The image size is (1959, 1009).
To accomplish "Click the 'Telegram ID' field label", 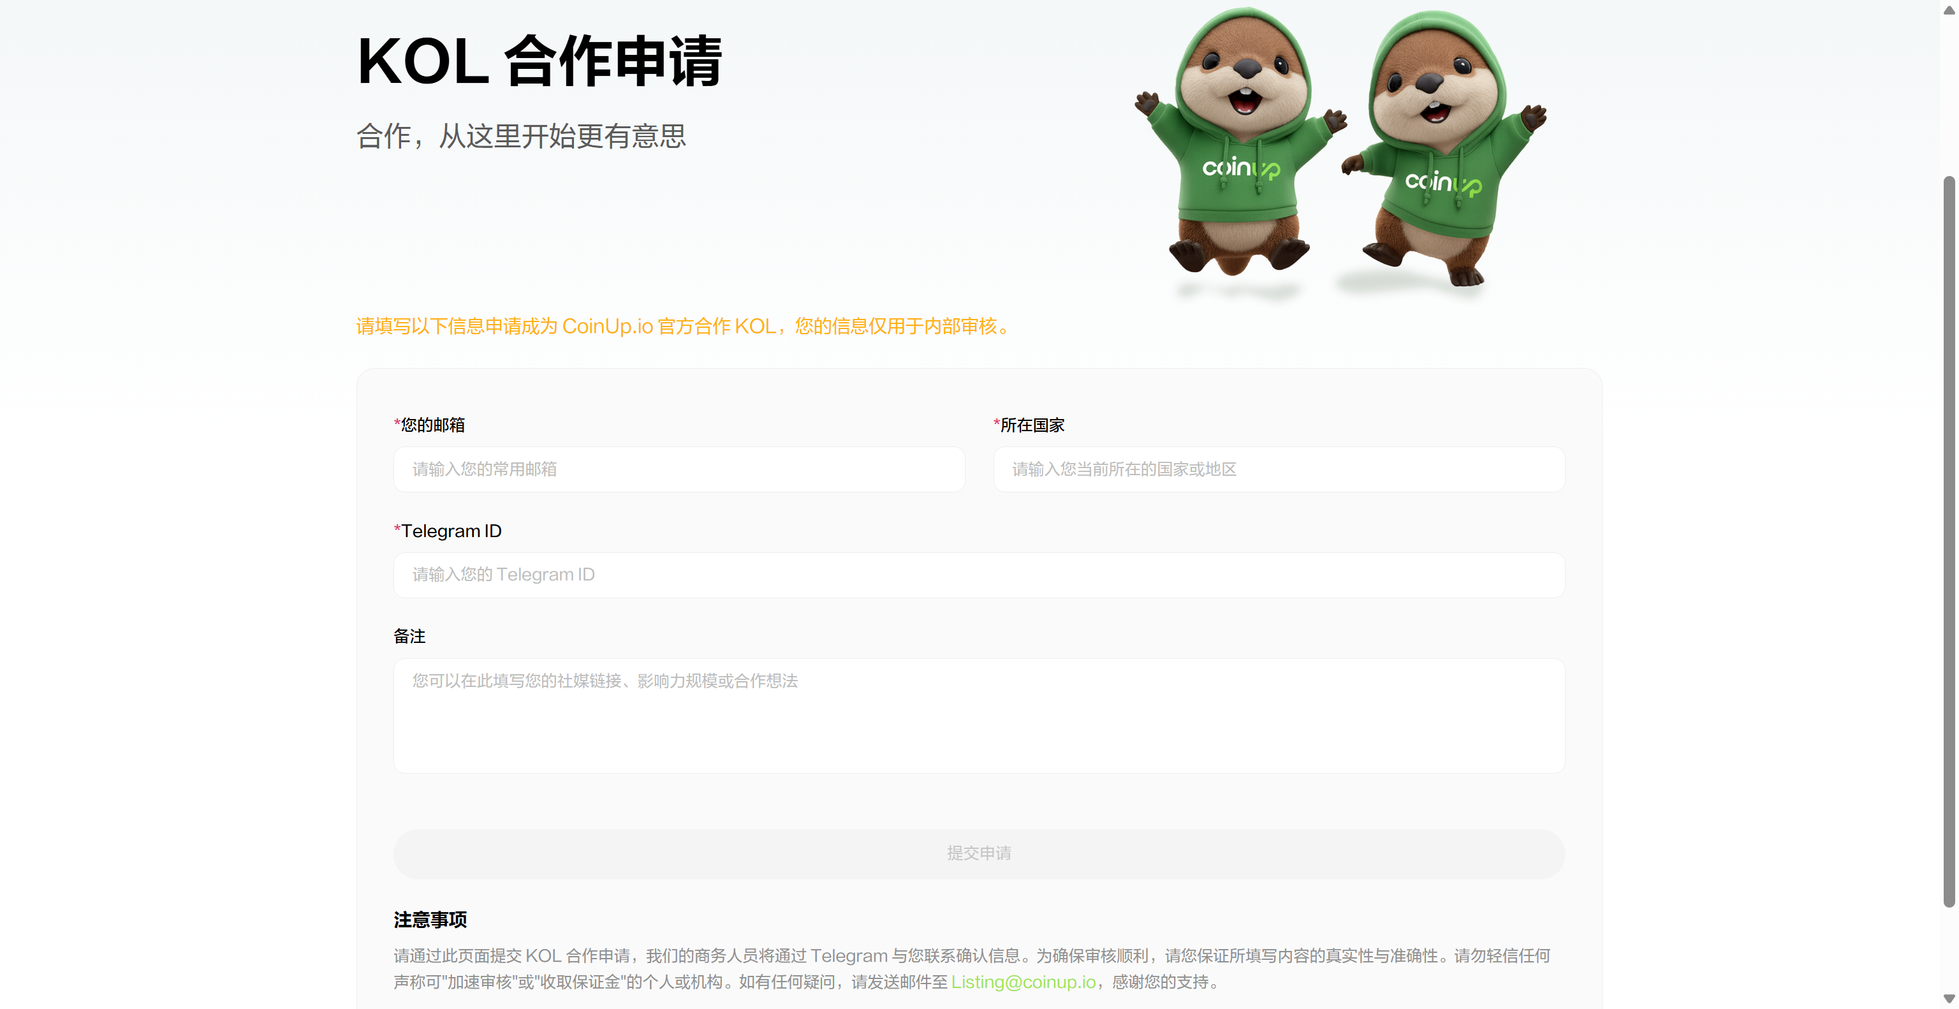I will click(447, 531).
